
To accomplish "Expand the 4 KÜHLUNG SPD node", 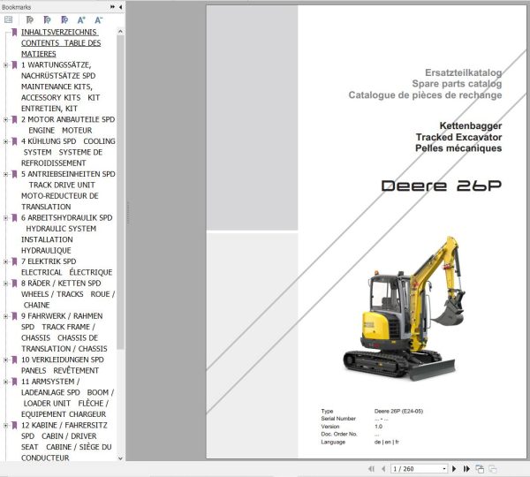I will click(6, 141).
